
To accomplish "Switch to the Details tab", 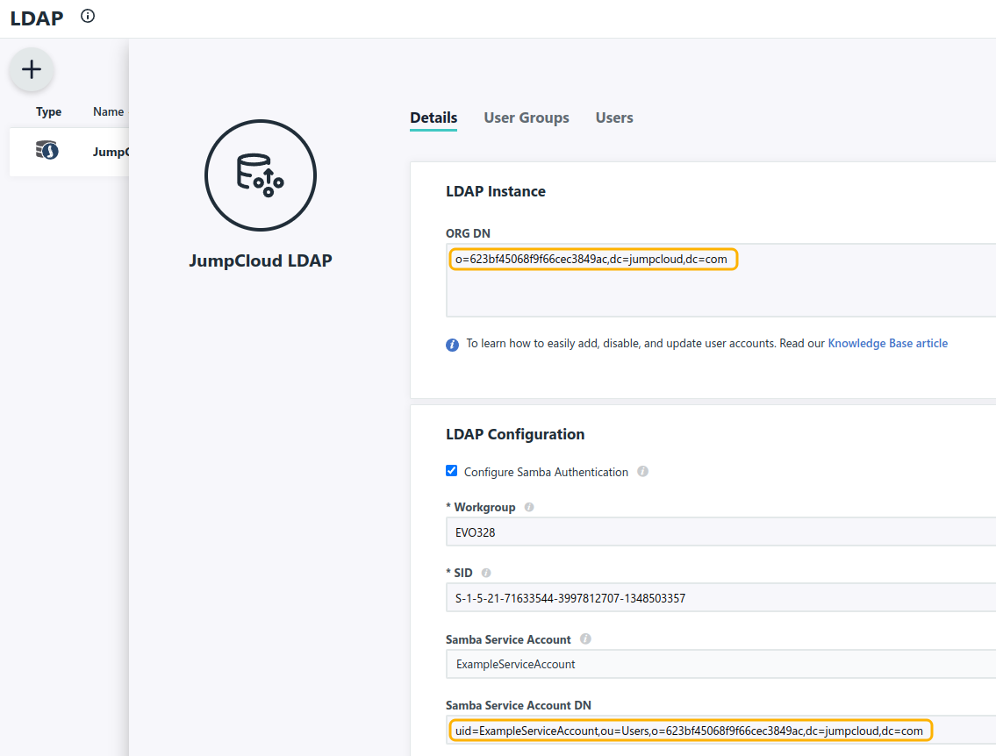I will click(434, 118).
